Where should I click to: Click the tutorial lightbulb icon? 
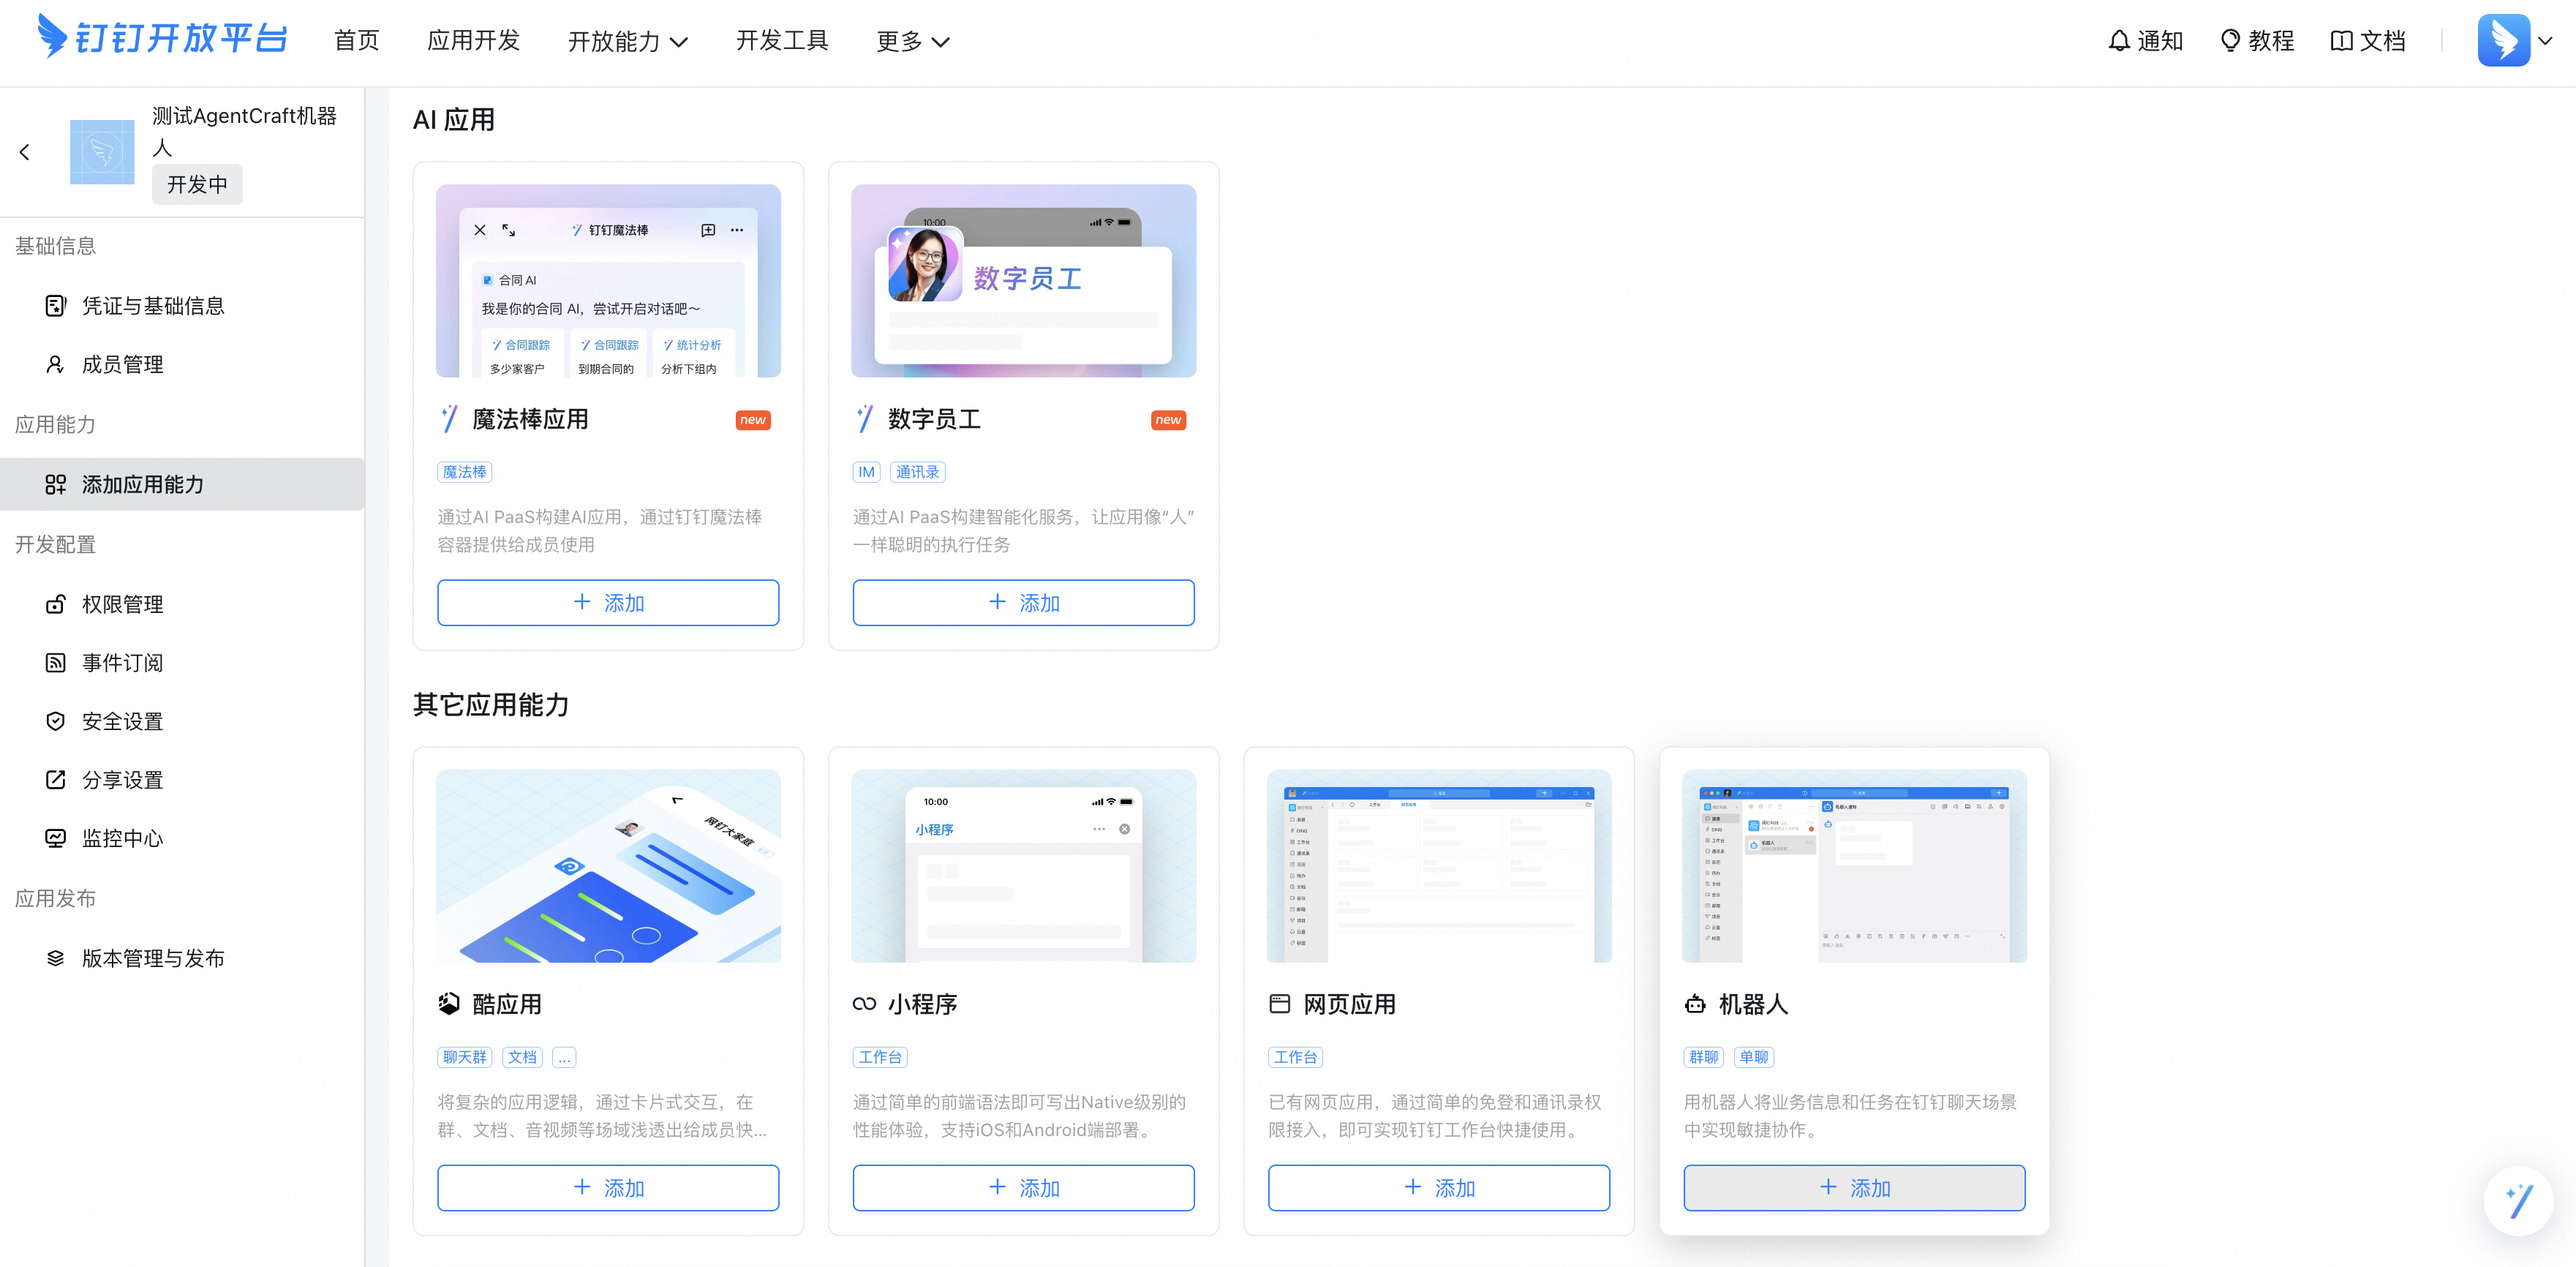[2230, 41]
